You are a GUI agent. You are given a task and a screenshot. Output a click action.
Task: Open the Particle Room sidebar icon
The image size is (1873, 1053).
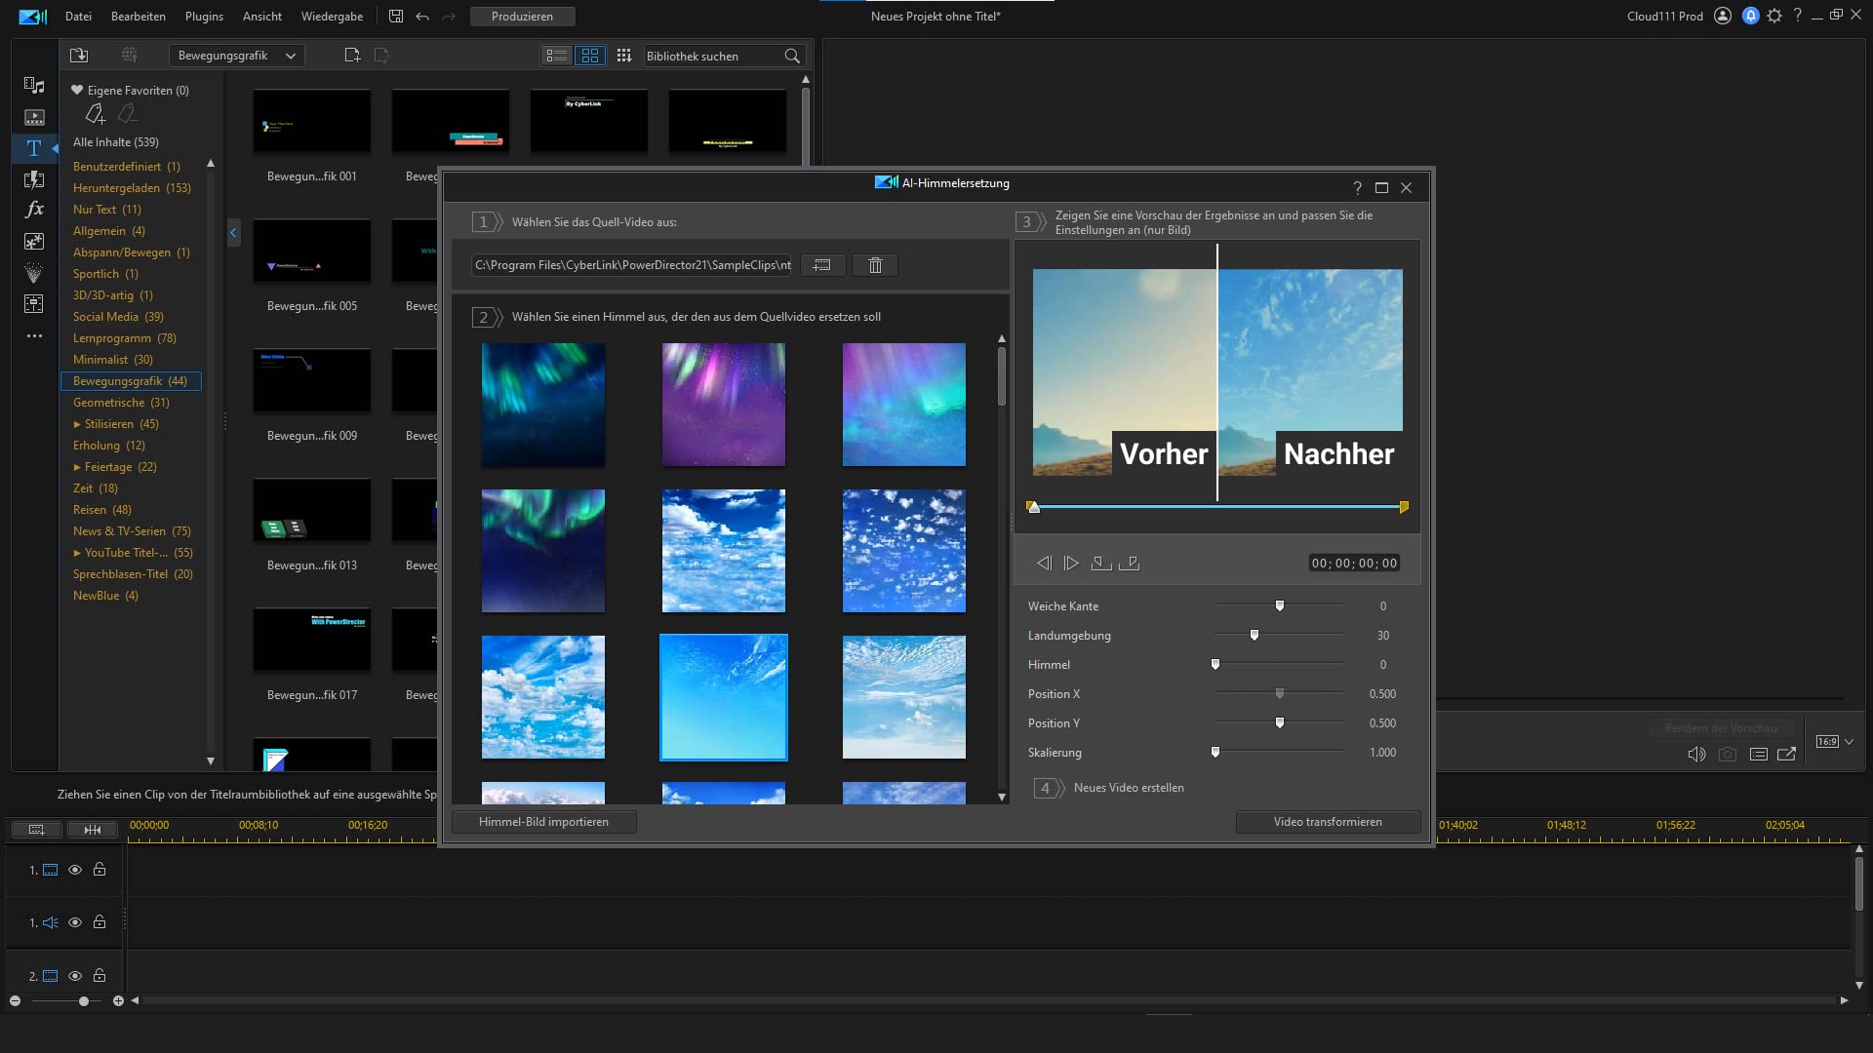coord(34,272)
